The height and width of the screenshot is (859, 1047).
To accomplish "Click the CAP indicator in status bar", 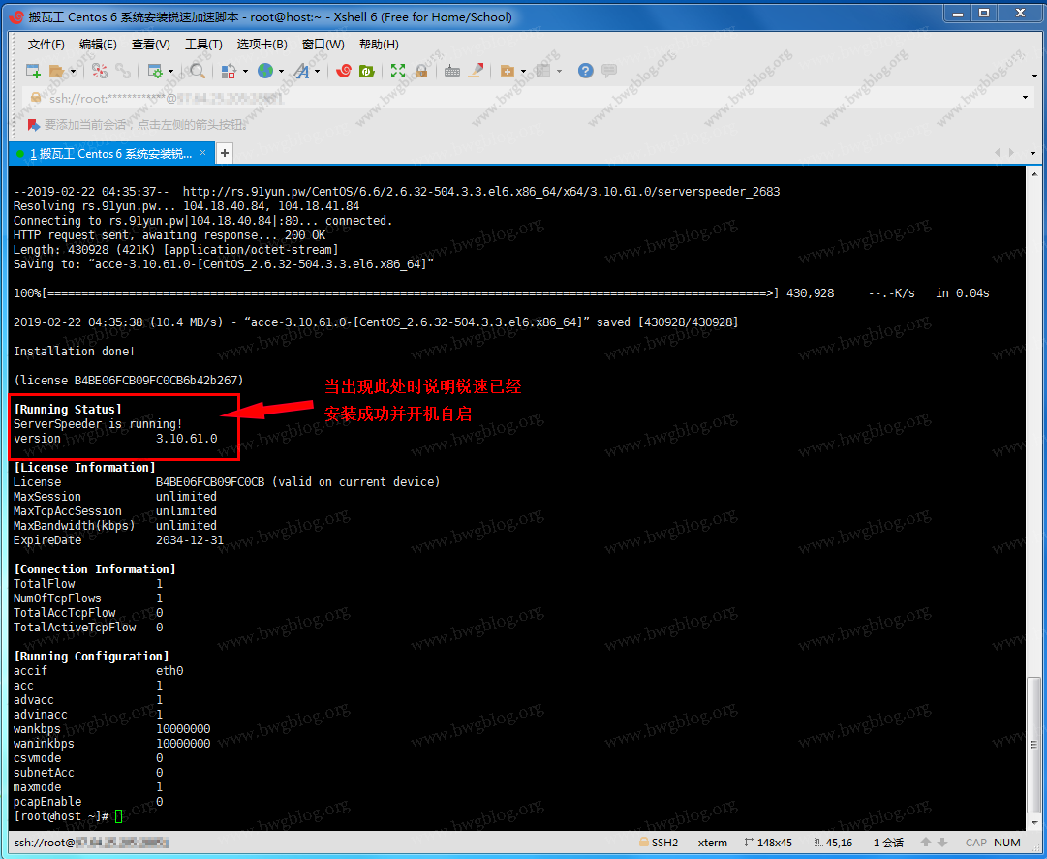I will click(x=975, y=843).
